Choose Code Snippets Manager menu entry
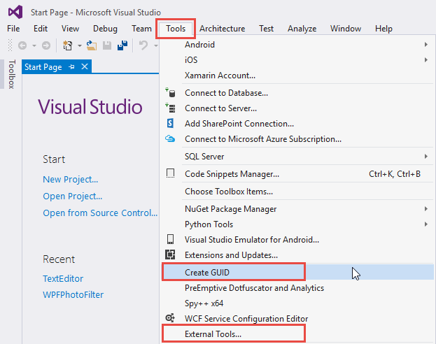The height and width of the screenshot is (344, 436). click(298, 173)
